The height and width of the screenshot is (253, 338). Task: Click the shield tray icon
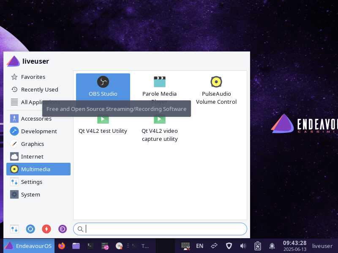229,246
